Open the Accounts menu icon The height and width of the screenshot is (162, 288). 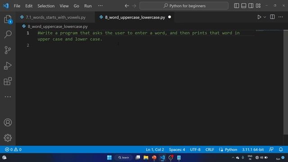click(x=8, y=122)
